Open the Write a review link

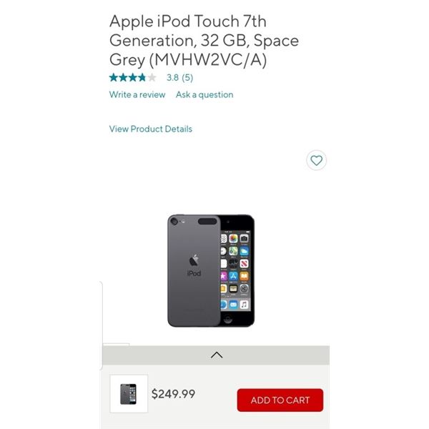[x=137, y=94]
